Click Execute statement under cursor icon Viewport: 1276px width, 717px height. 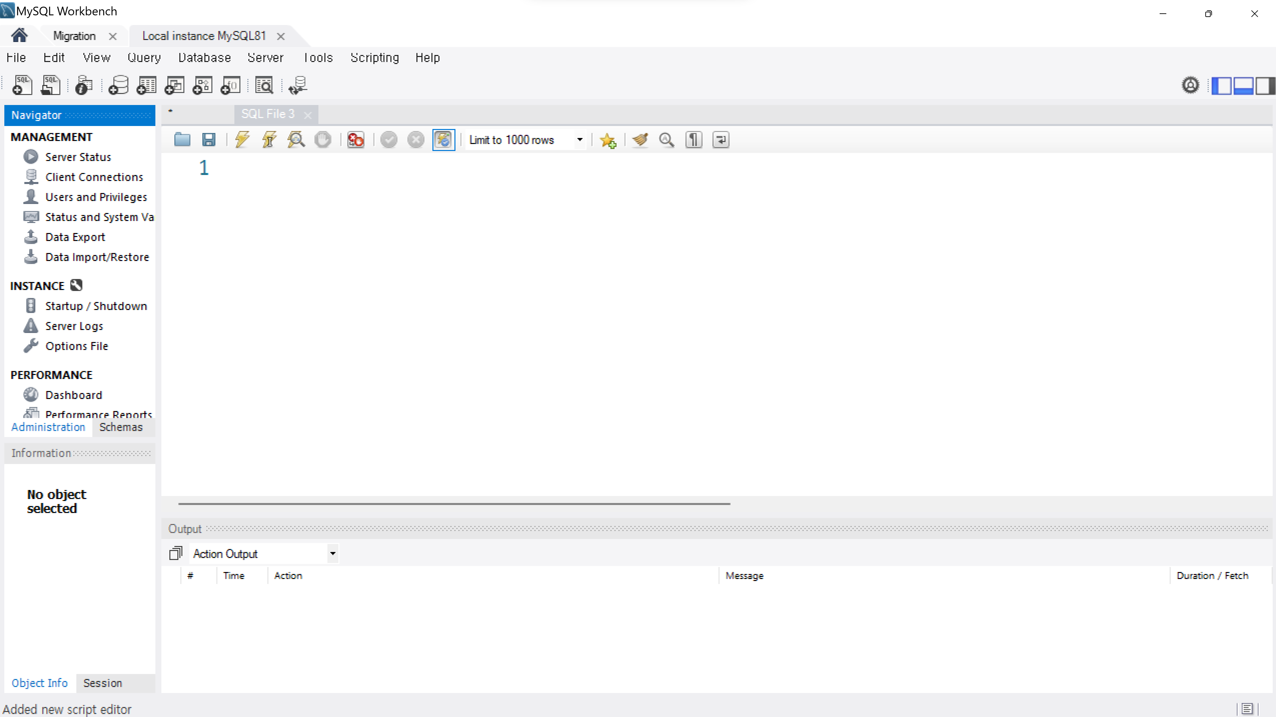[x=269, y=140]
